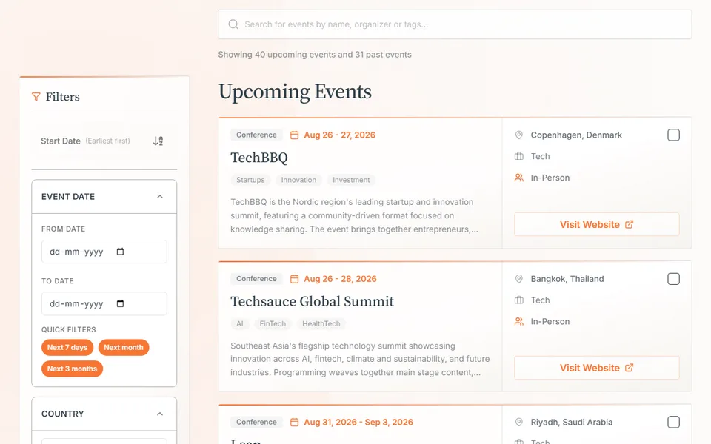This screenshot has width=711, height=444.
Task: Click location pin icon for Copenhagen, Denmark
Action: point(518,135)
